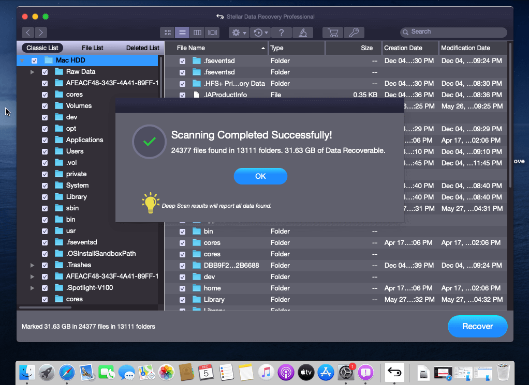Expand the Raw Data folder
The width and height of the screenshot is (529, 385).
(x=32, y=72)
